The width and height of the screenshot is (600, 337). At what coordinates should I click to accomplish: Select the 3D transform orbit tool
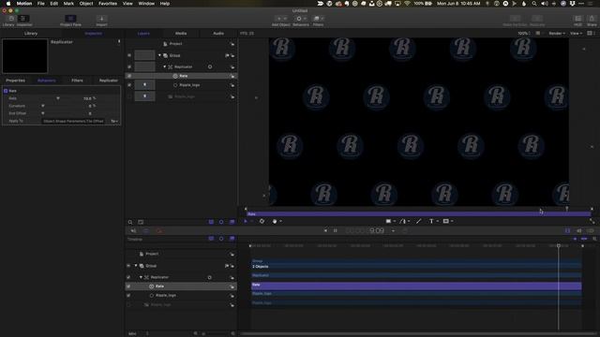pos(262,221)
